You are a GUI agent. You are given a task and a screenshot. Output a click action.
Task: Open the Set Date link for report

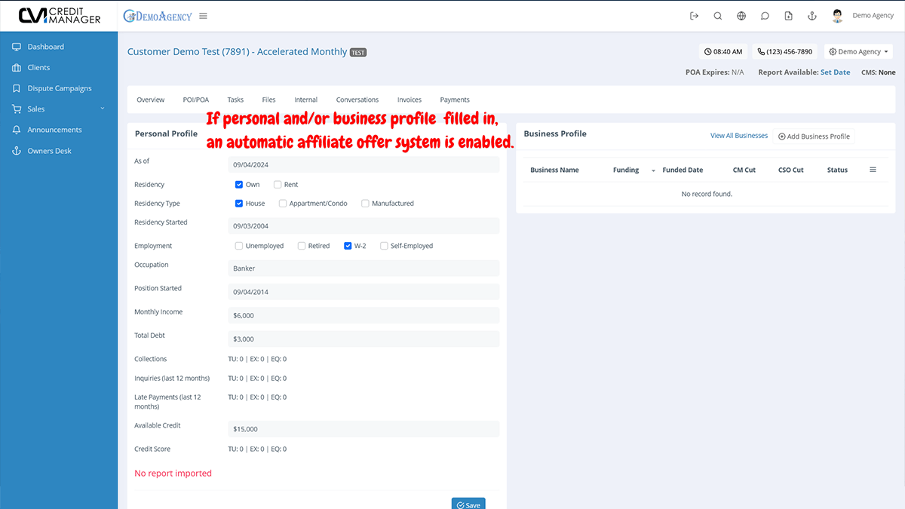835,72
